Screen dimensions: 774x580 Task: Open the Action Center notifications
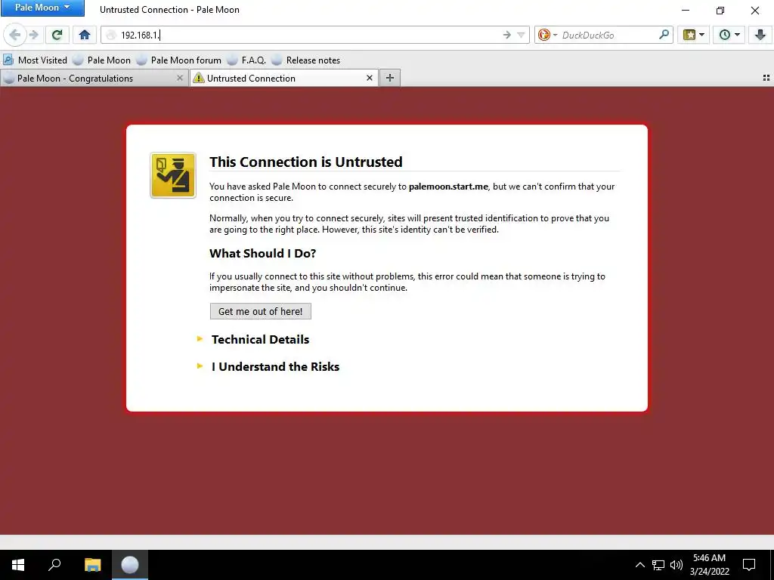749,565
